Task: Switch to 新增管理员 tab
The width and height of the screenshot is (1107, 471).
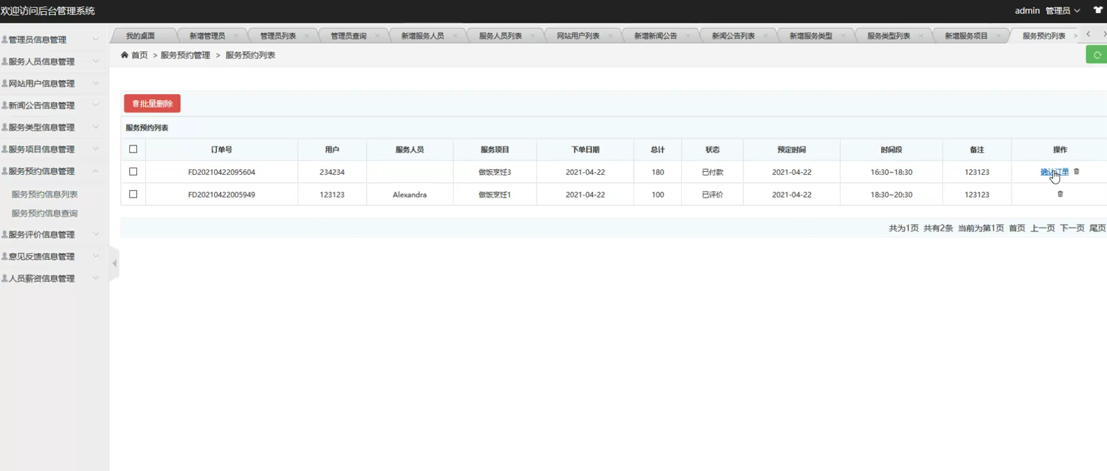Action: click(207, 36)
